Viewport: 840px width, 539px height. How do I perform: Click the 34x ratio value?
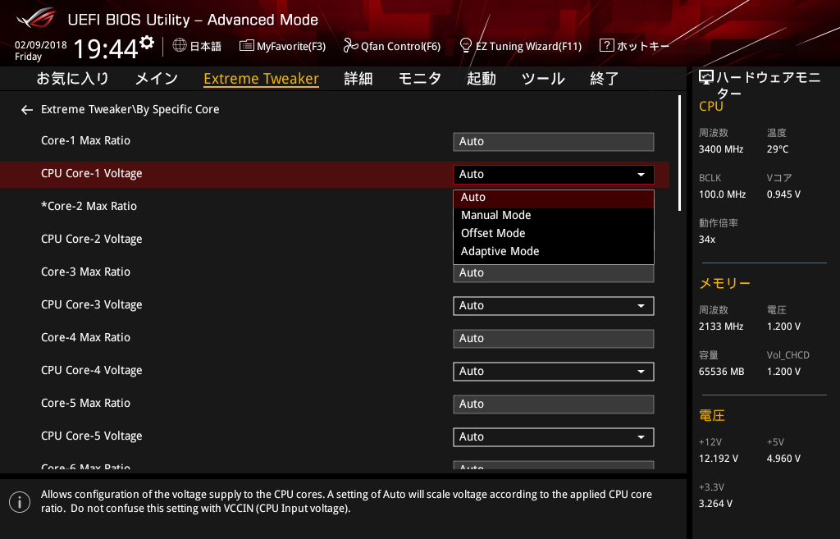[707, 240]
